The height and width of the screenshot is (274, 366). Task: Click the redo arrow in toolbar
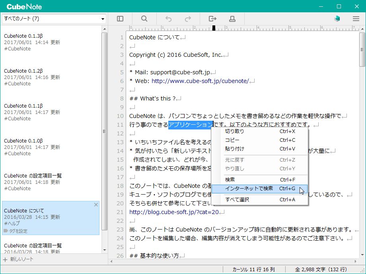click(x=188, y=19)
